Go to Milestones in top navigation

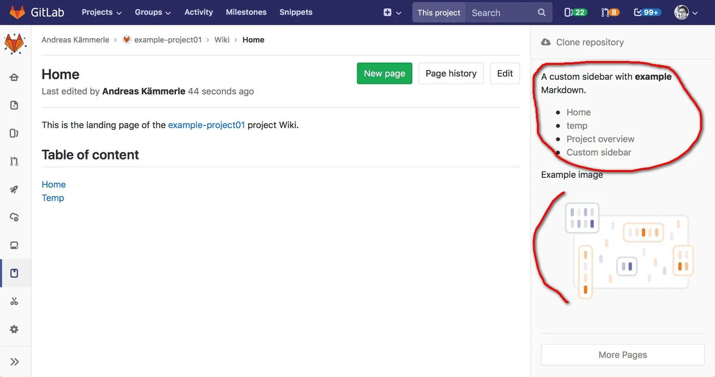coord(246,12)
